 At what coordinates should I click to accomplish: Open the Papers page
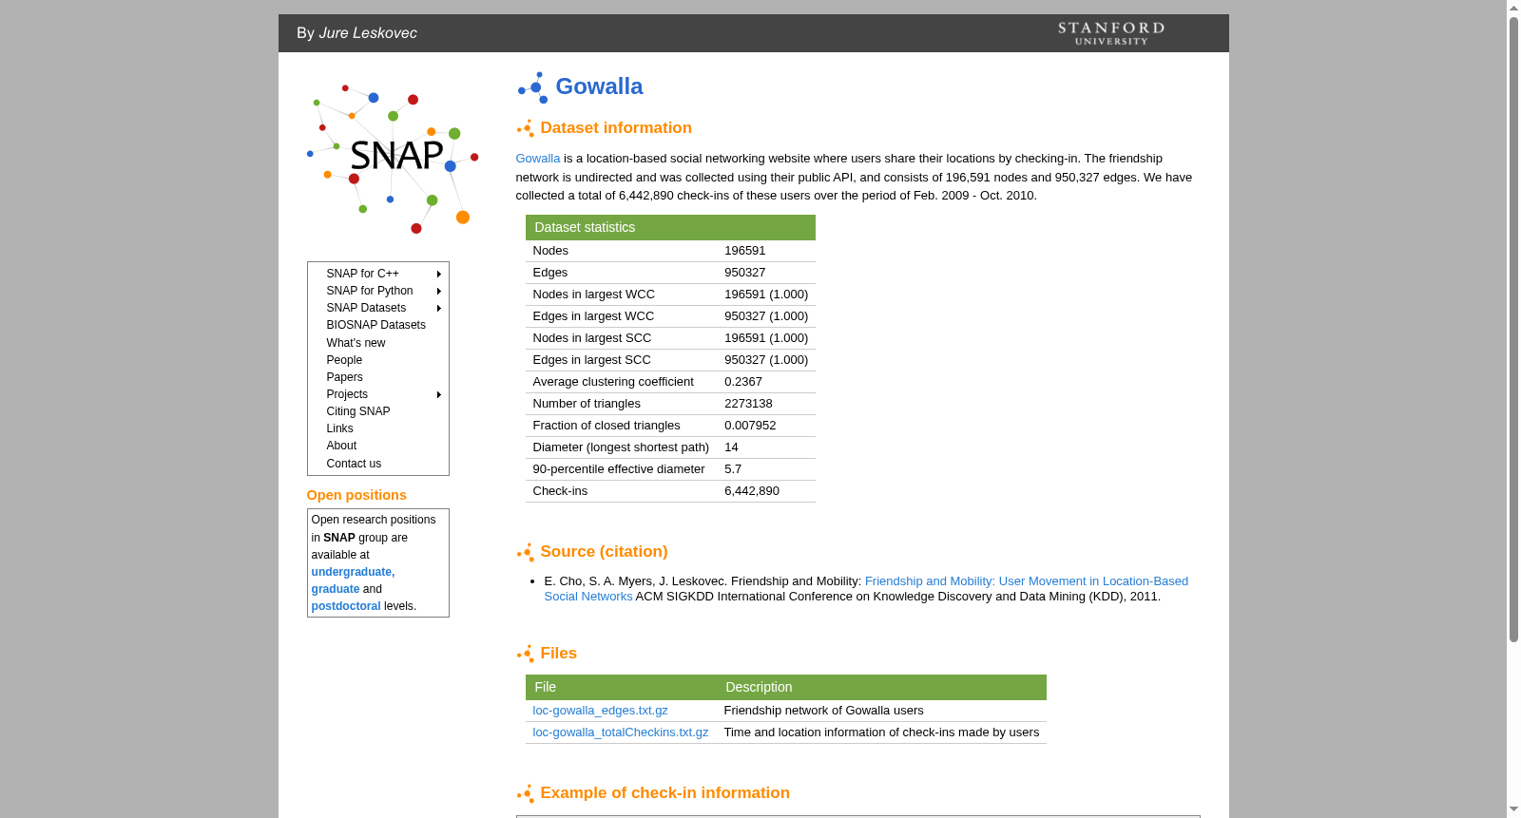pyautogui.click(x=344, y=377)
